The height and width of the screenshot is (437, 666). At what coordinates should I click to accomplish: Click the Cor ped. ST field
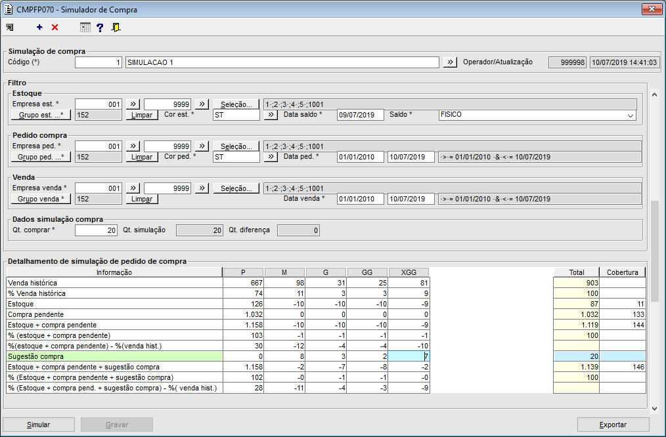(x=236, y=157)
